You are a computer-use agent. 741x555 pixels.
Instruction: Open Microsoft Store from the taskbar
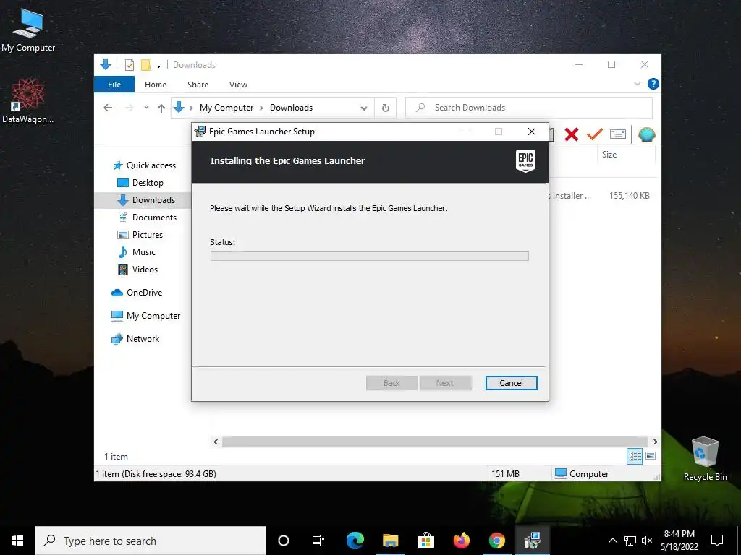[425, 541]
